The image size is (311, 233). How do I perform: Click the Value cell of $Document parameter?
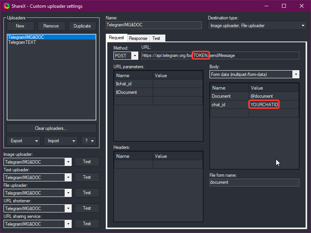point(178,92)
